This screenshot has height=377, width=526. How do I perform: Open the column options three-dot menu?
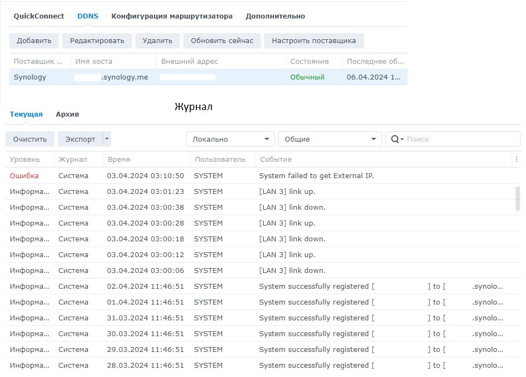coord(517,160)
